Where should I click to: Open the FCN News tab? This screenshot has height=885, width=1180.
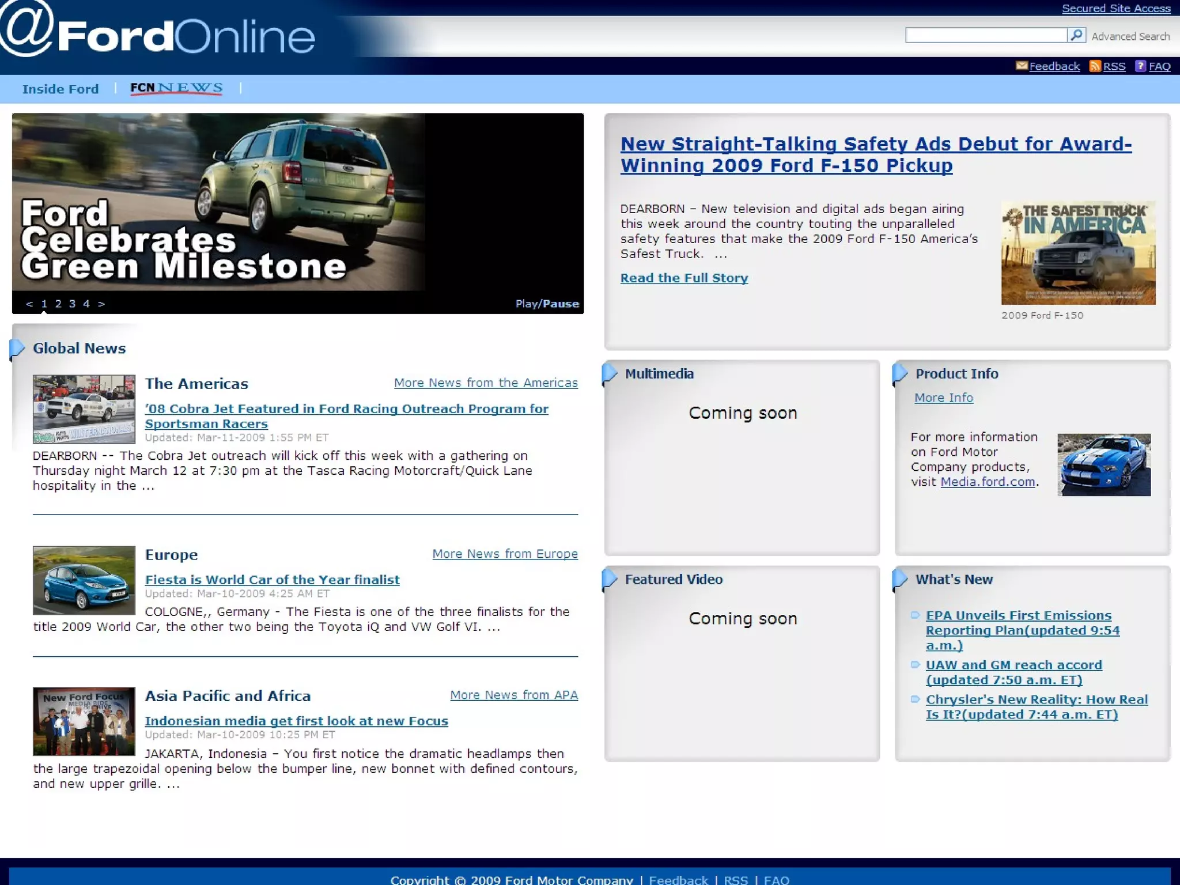point(176,88)
